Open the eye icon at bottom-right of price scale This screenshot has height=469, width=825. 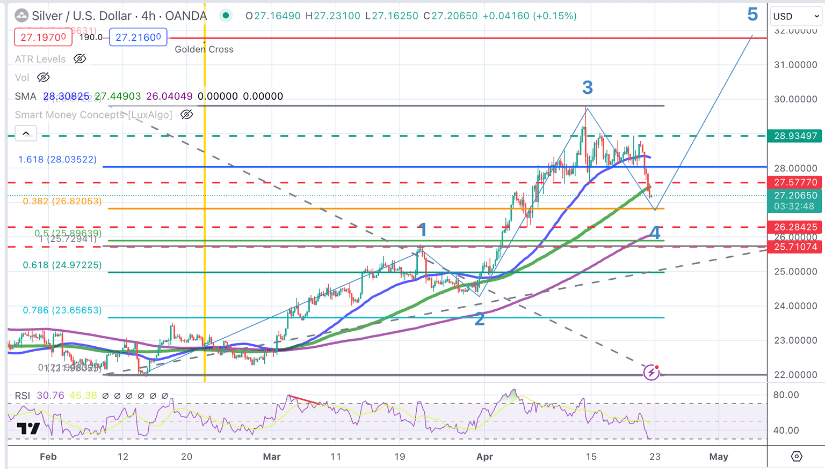pyautogui.click(x=797, y=457)
